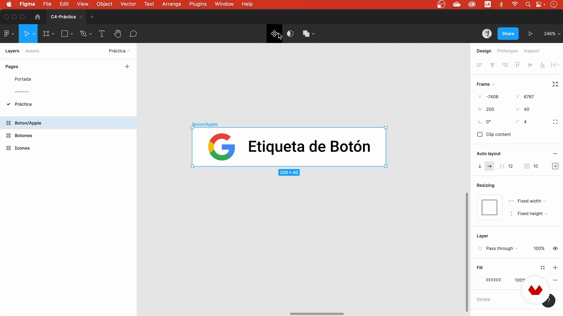Screen dimensions: 563x316
Task: Click the spacing between items field 12
Action: (x=510, y=166)
